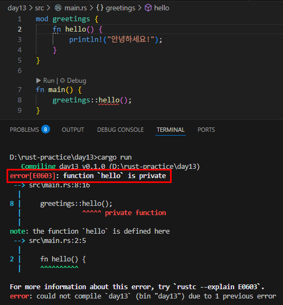Select the TERMINAL tab
Image resolution: width=283 pixels, height=305 pixels.
pyautogui.click(x=171, y=130)
